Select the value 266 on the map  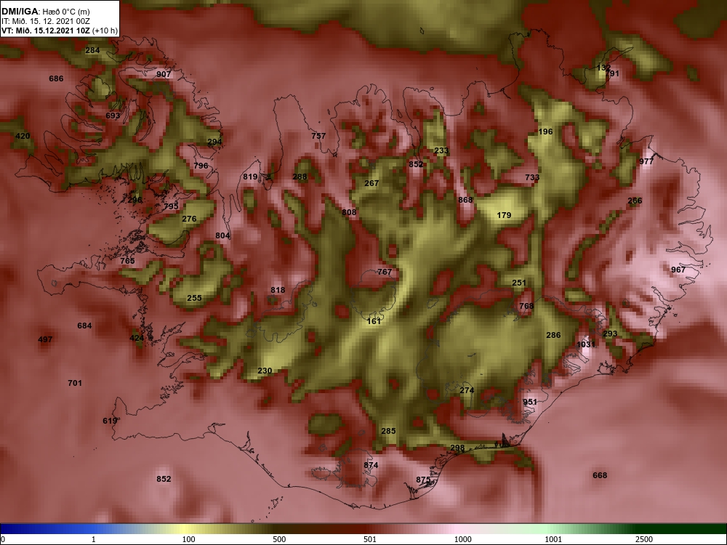pos(635,201)
